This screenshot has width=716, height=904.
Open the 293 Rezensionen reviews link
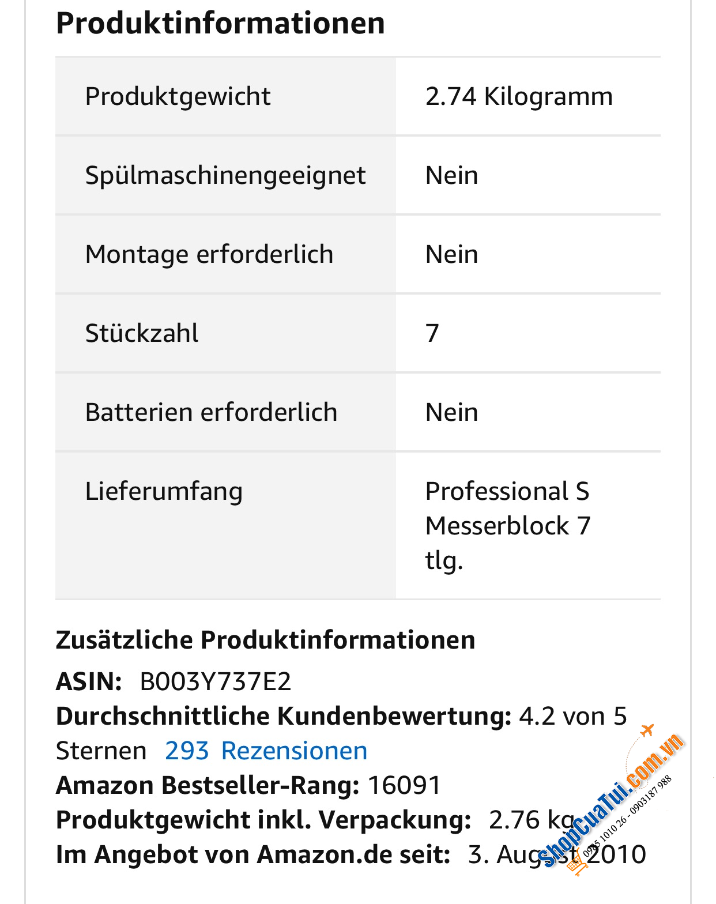tap(266, 751)
